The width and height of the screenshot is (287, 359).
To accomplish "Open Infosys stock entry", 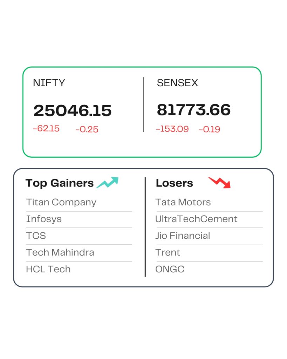I will click(x=44, y=219).
